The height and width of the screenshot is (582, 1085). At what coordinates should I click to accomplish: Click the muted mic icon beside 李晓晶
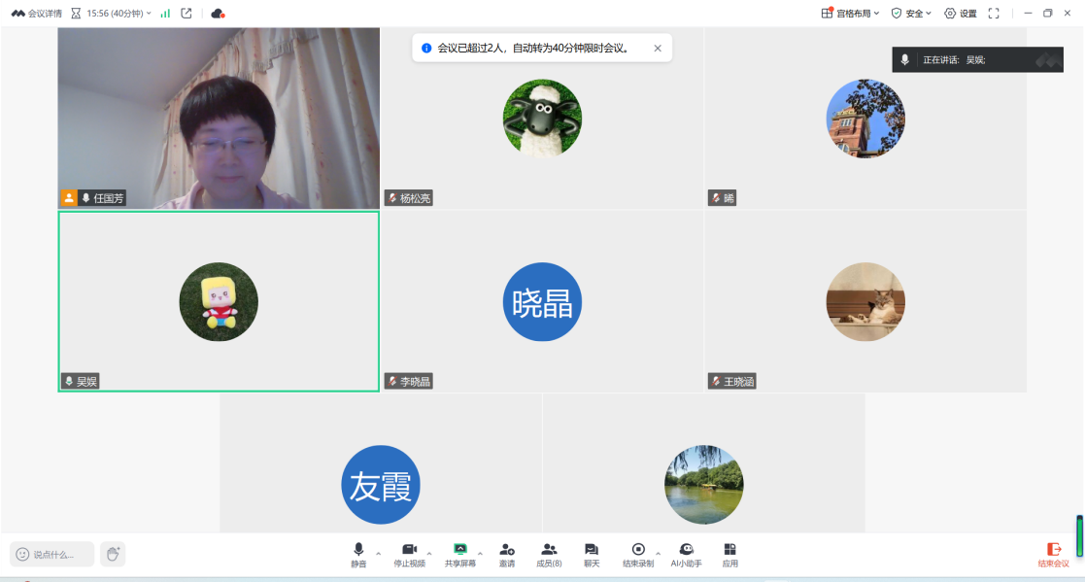[392, 381]
